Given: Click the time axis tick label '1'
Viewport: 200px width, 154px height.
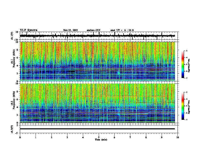Looking at the screenshot, I should 36,137.
